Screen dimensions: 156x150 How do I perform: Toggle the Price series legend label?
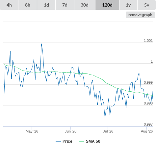(67, 141)
